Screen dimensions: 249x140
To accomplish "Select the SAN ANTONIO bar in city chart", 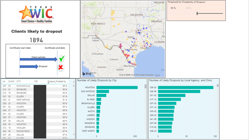I will click(x=103, y=91).
